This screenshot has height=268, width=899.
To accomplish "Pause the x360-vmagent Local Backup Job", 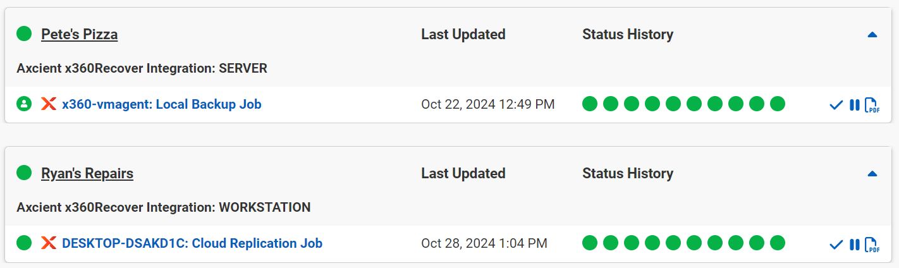I will pos(854,105).
